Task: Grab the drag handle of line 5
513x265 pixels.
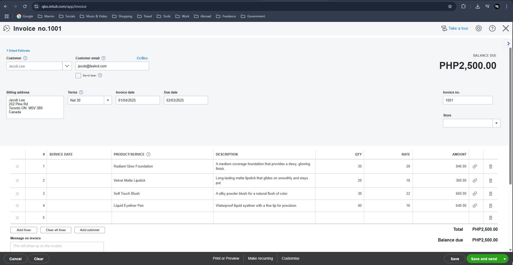Action: coord(17,218)
